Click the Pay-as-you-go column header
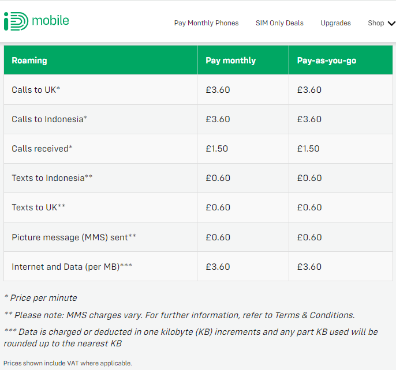 coord(327,61)
